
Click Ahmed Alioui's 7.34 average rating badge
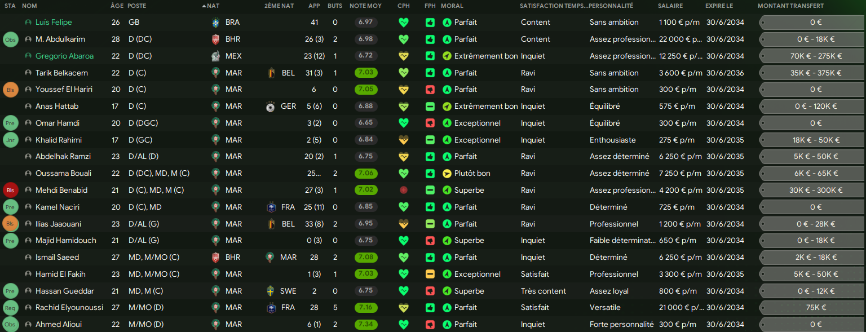coord(365,325)
